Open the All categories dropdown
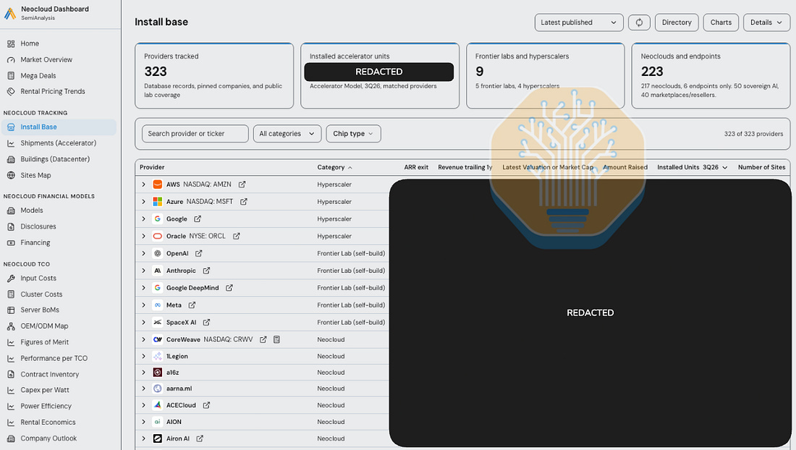The image size is (796, 450). 287,133
